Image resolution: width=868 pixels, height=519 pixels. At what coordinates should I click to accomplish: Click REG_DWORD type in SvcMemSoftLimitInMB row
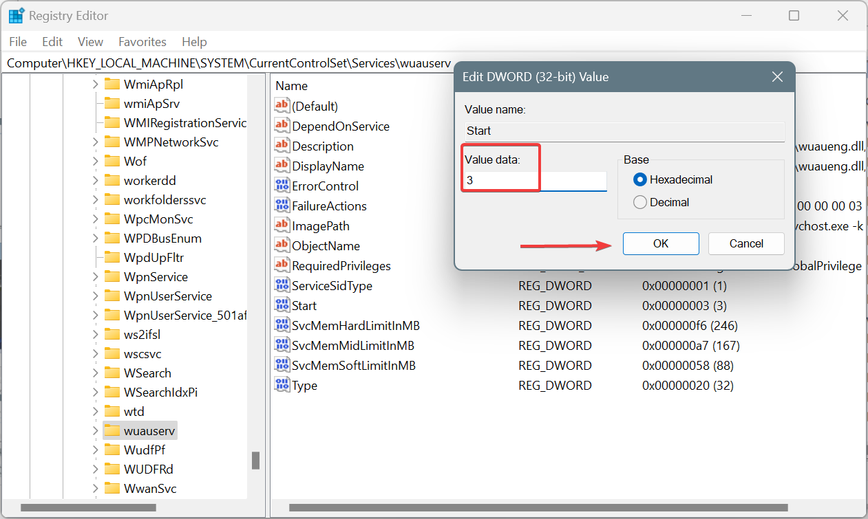pyautogui.click(x=555, y=365)
